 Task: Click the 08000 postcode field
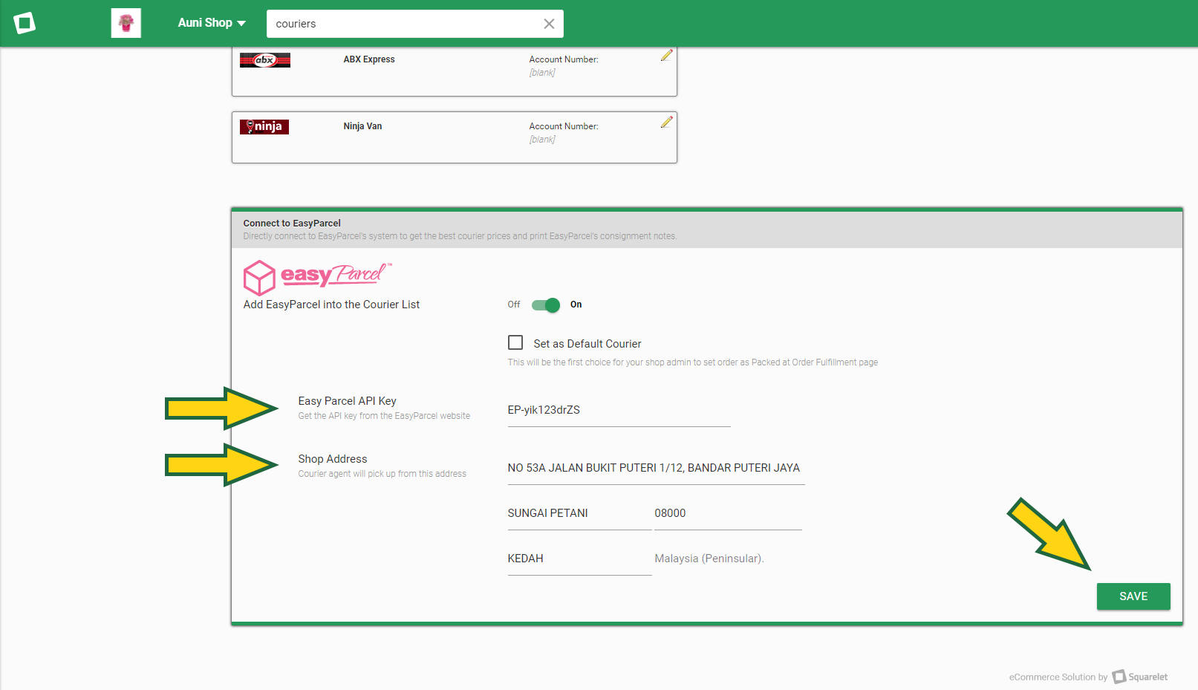[728, 513]
